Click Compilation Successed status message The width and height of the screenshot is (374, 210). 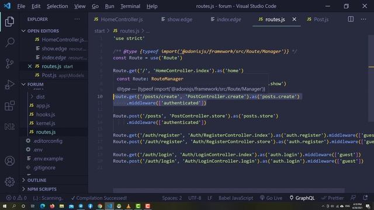99,198
